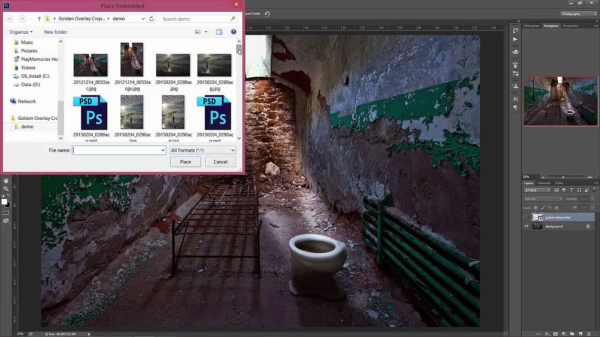The width and height of the screenshot is (600, 337).
Task: Add layer mask icon
Action: tap(555, 334)
